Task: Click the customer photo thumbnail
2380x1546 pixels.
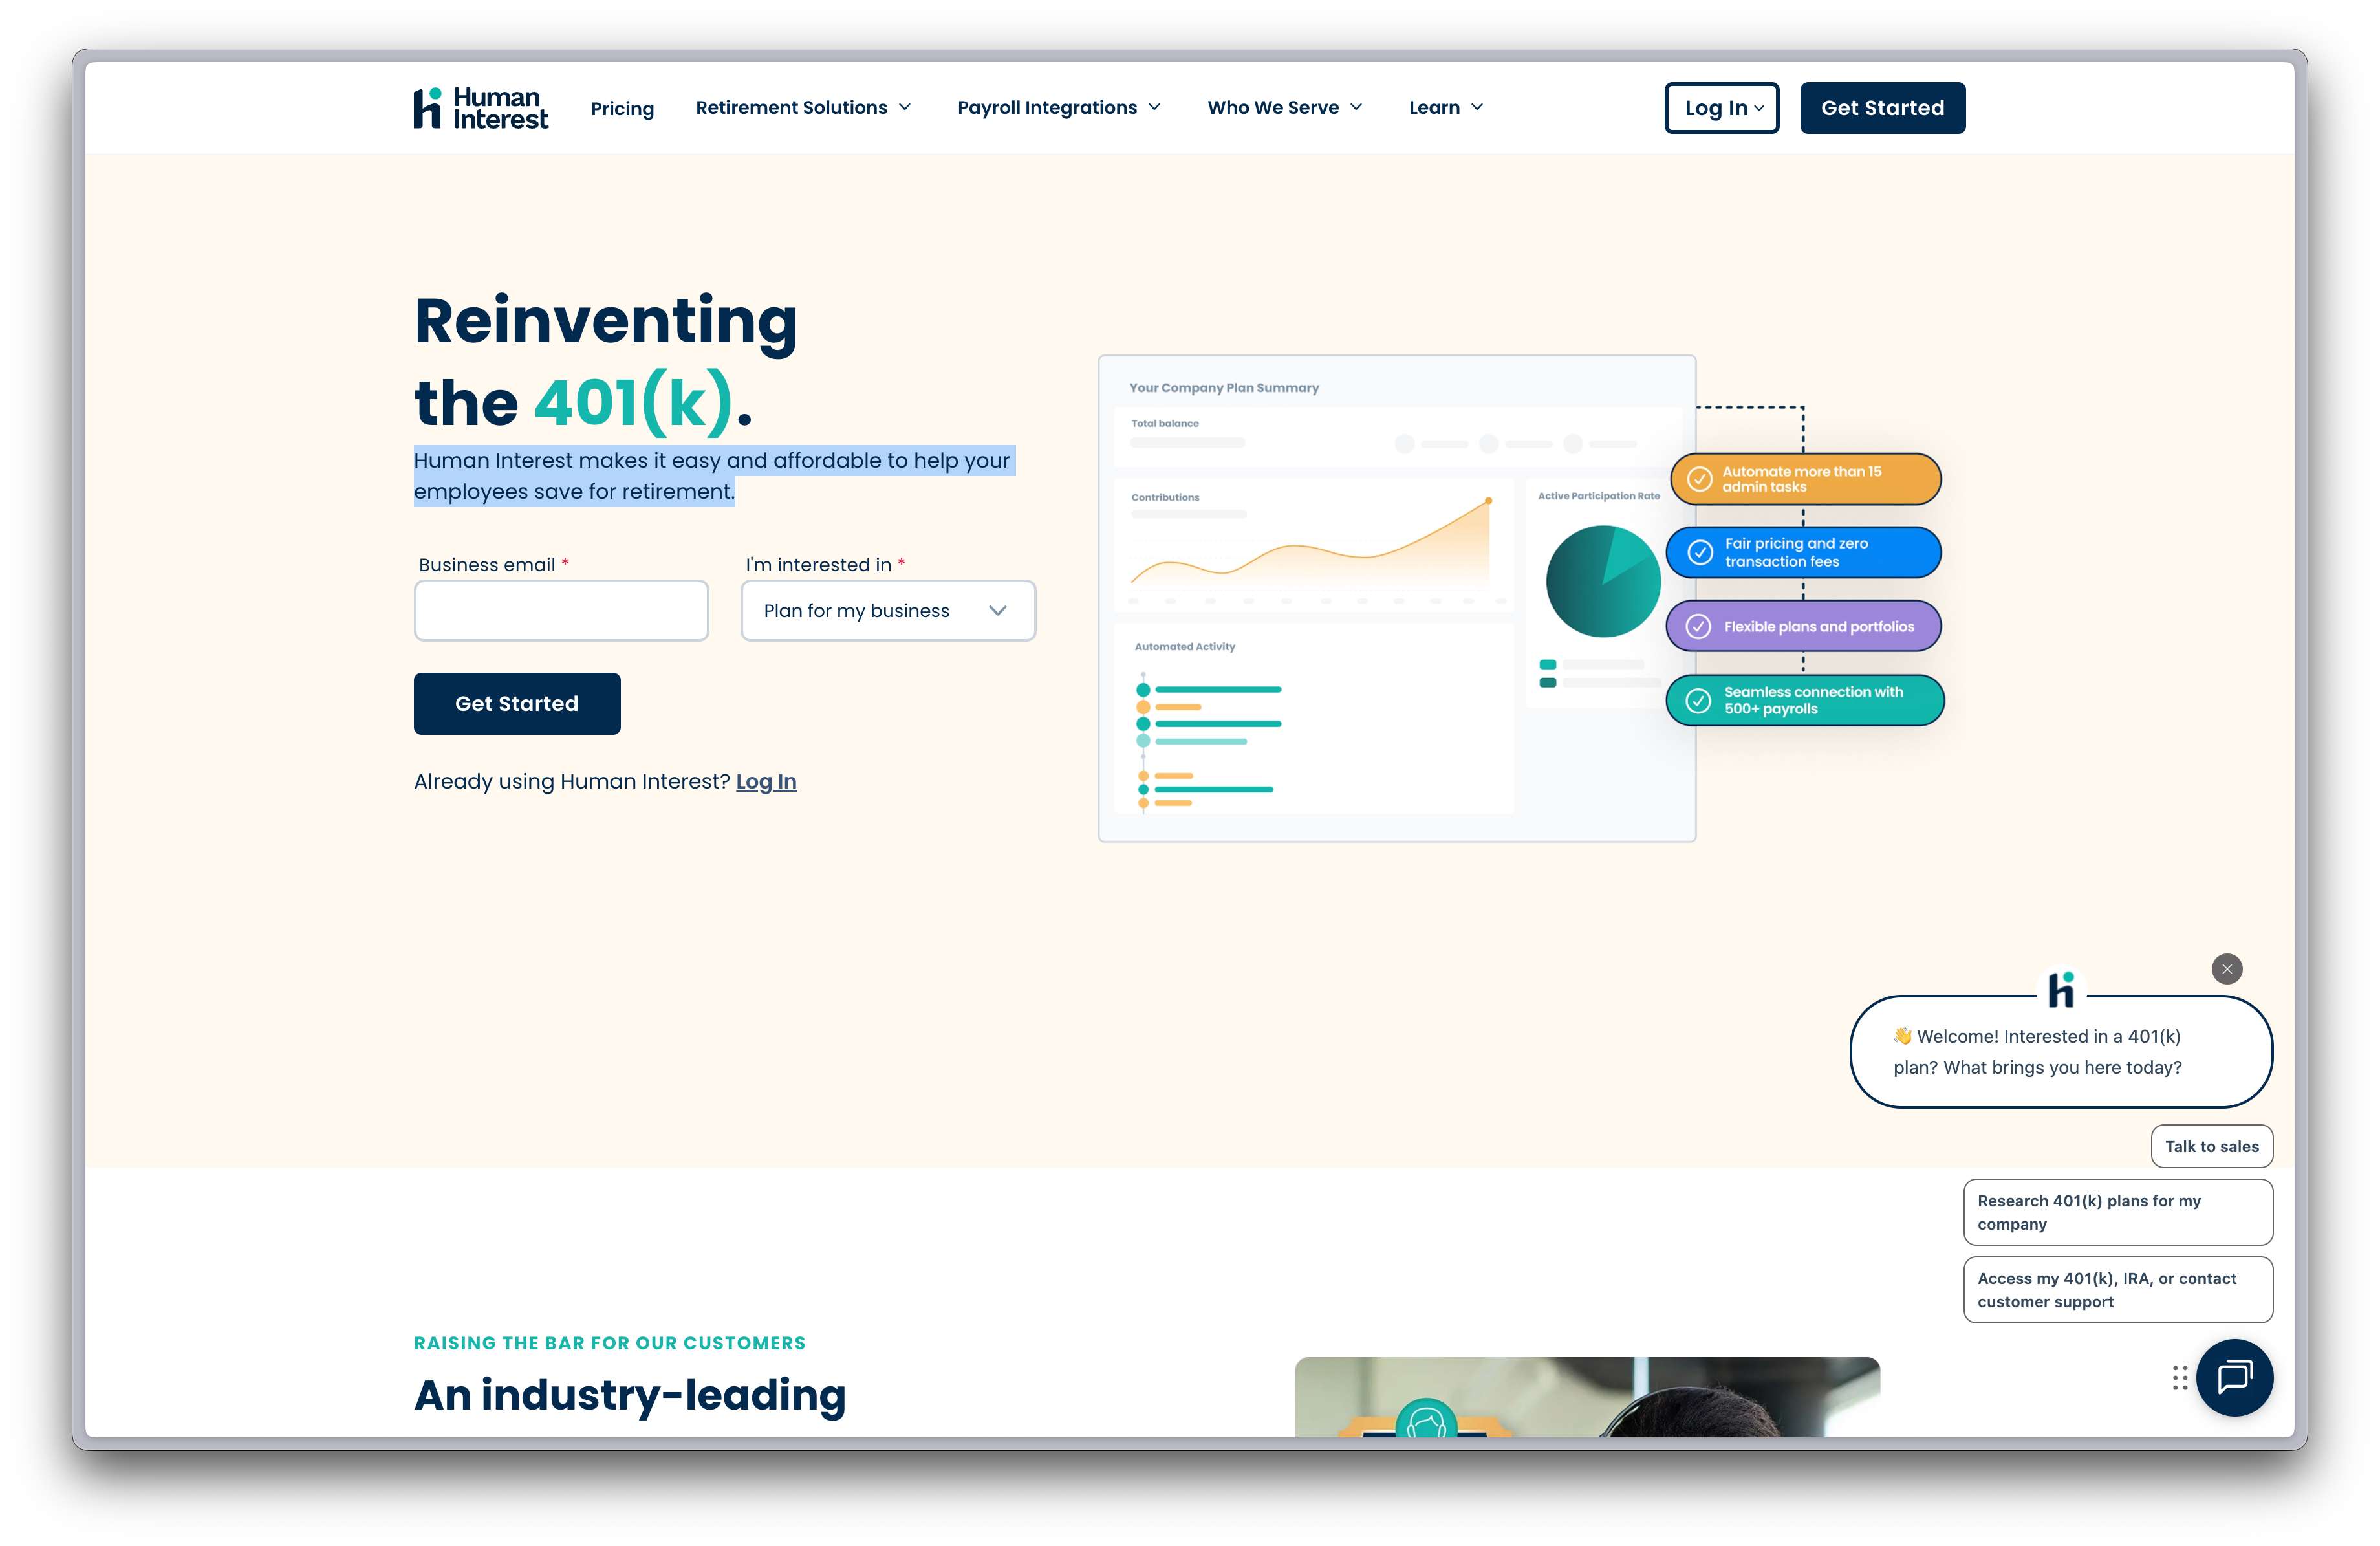Action: (1587, 1397)
